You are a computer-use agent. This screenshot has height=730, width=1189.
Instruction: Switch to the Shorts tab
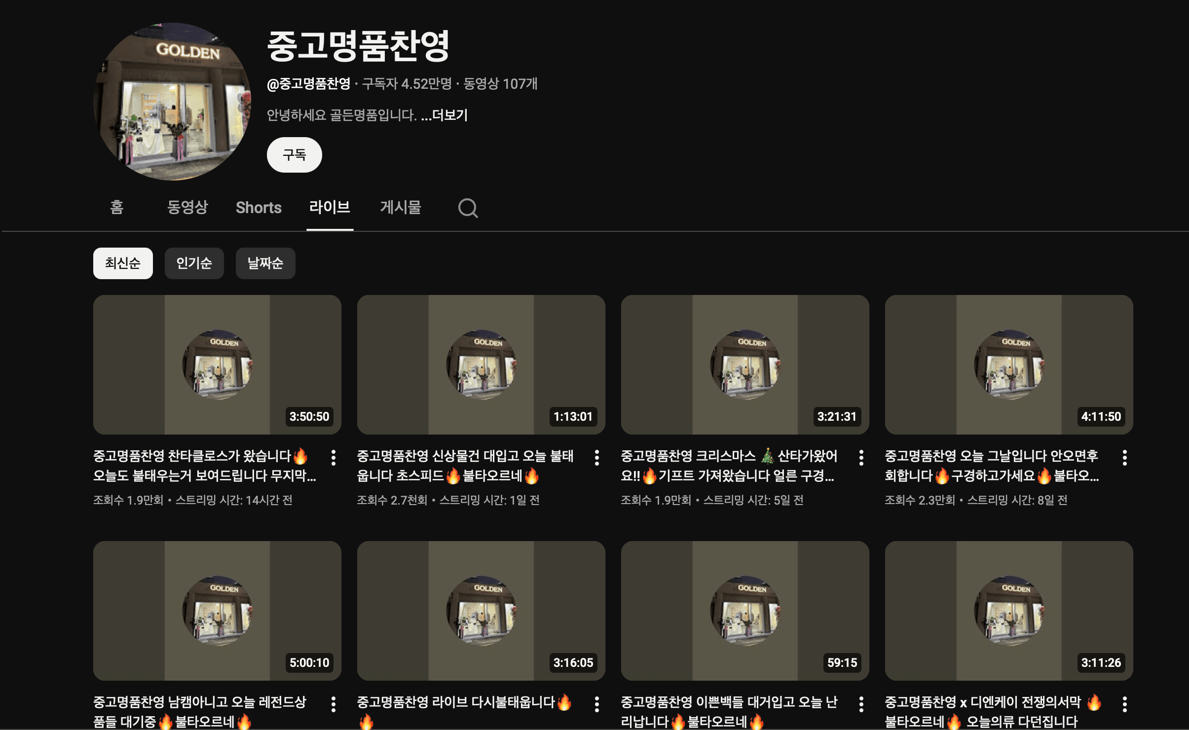click(259, 208)
